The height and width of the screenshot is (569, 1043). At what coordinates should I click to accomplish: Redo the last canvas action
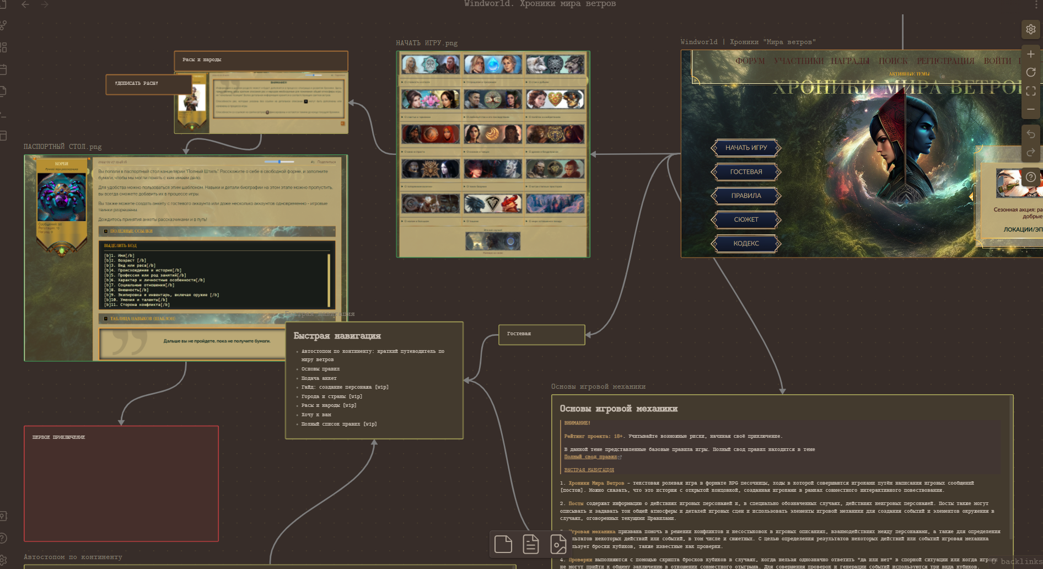(1030, 152)
